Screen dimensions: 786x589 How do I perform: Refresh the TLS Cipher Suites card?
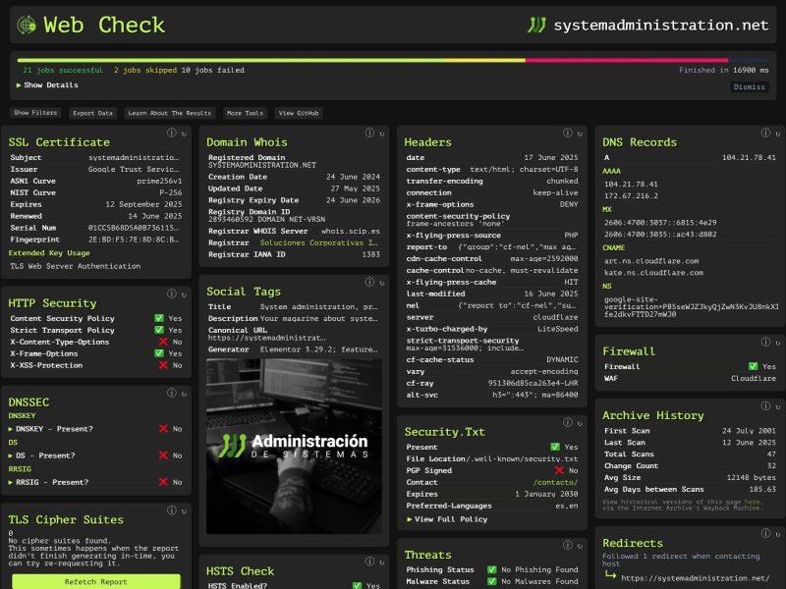pos(184,511)
